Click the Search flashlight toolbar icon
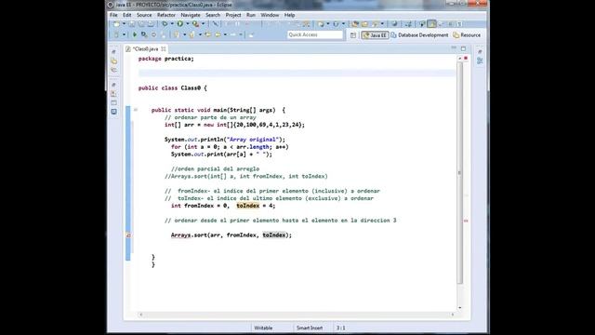Image resolution: width=595 pixels, height=335 pixels. click(x=375, y=24)
